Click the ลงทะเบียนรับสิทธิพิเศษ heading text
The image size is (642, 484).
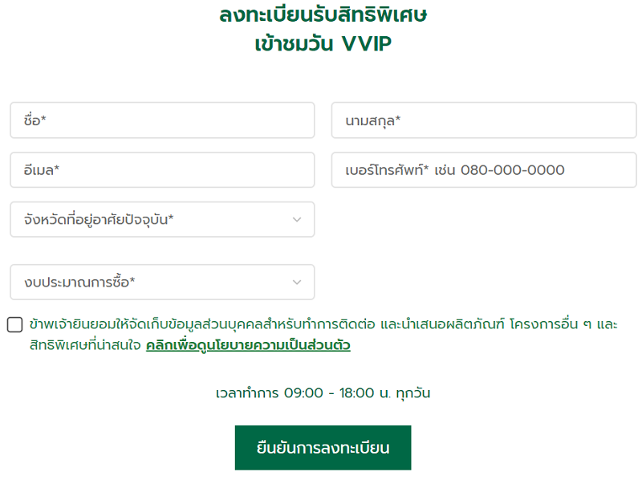point(323,15)
